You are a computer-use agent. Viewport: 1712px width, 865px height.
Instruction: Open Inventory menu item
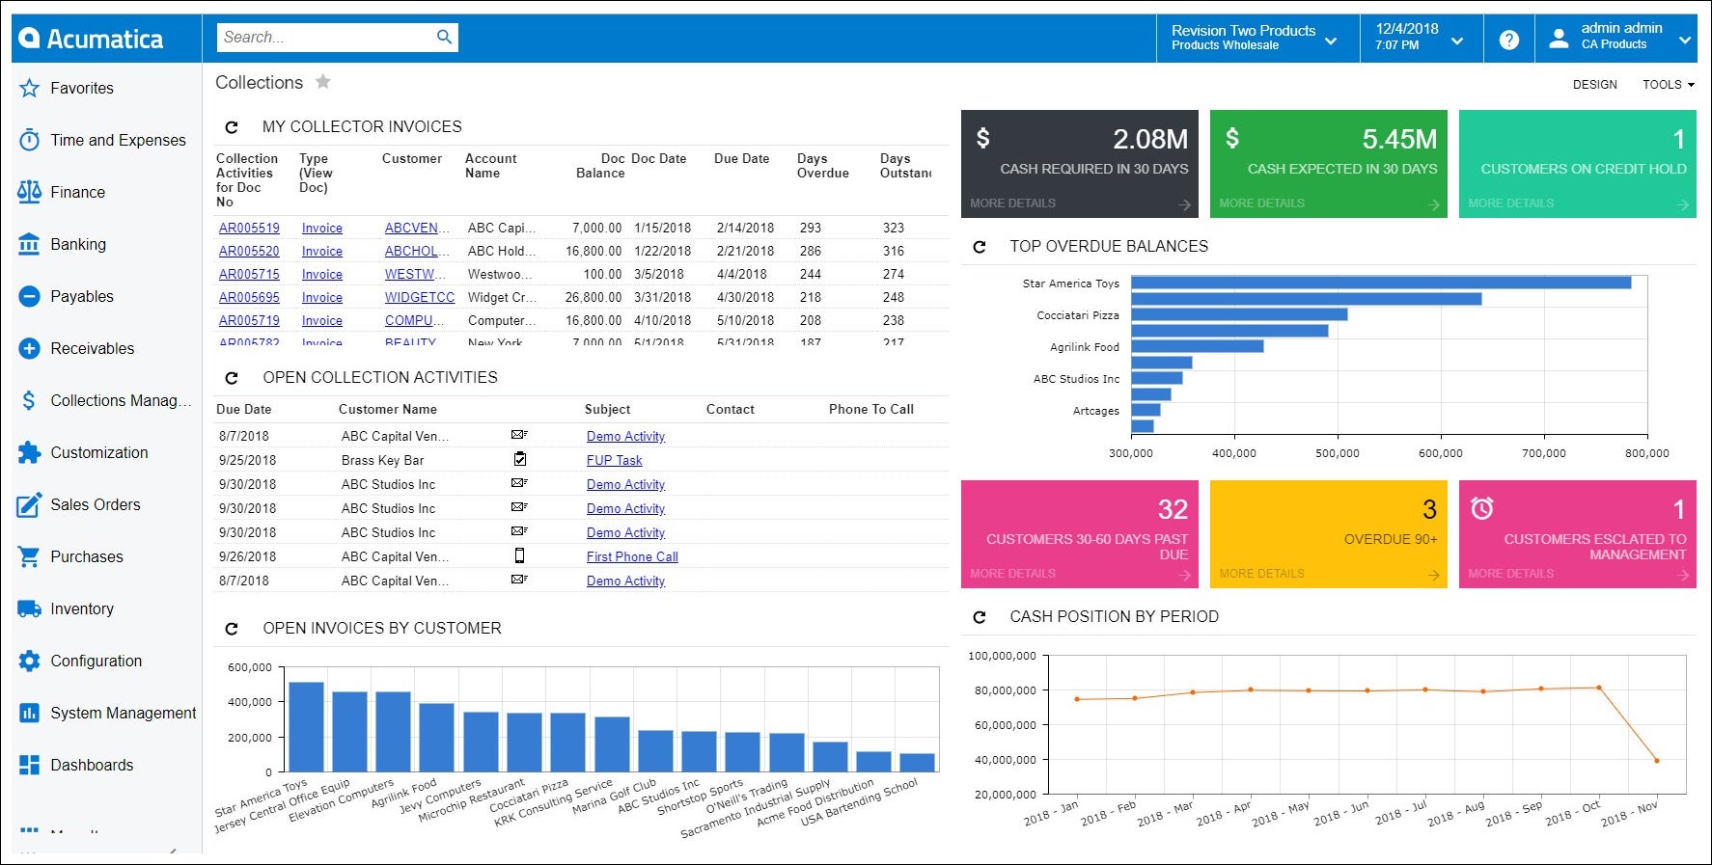pyautogui.click(x=82, y=608)
